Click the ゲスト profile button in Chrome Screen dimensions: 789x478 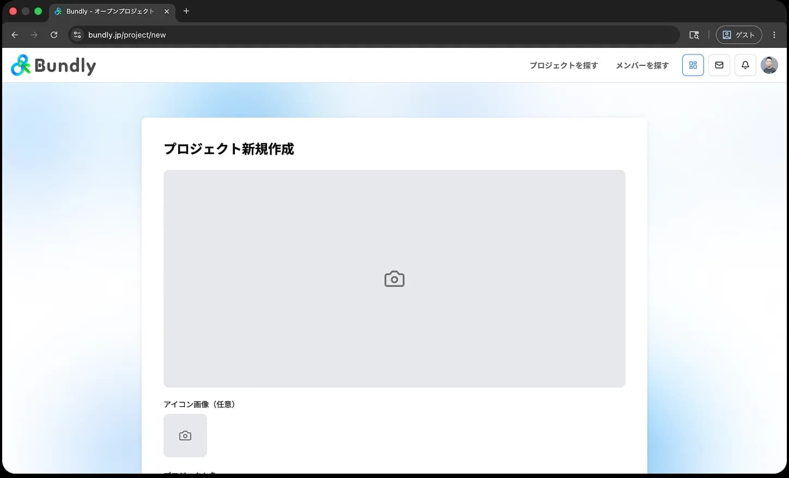click(739, 35)
